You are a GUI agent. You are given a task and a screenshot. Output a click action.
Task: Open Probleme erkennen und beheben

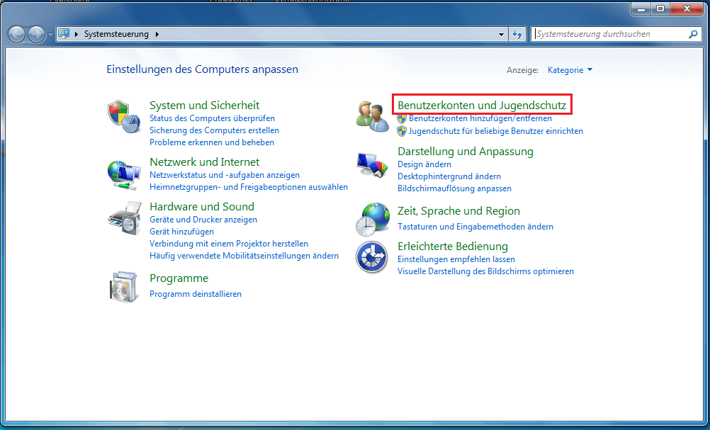pos(211,142)
